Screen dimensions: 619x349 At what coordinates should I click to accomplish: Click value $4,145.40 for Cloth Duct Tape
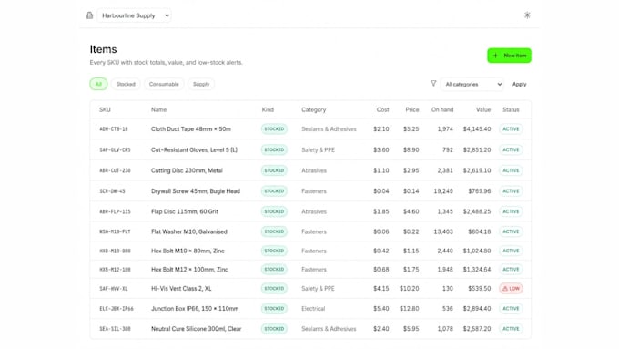(x=477, y=128)
